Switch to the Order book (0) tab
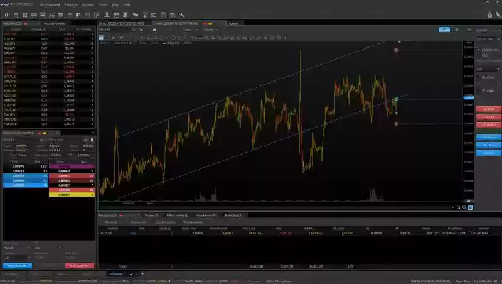This screenshot has width=502, height=284. pos(206,216)
